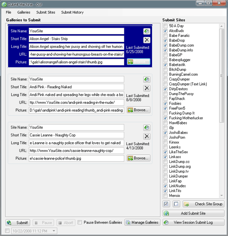Check the 50 A Day site checkbox
The image size is (228, 236).
(165, 26)
